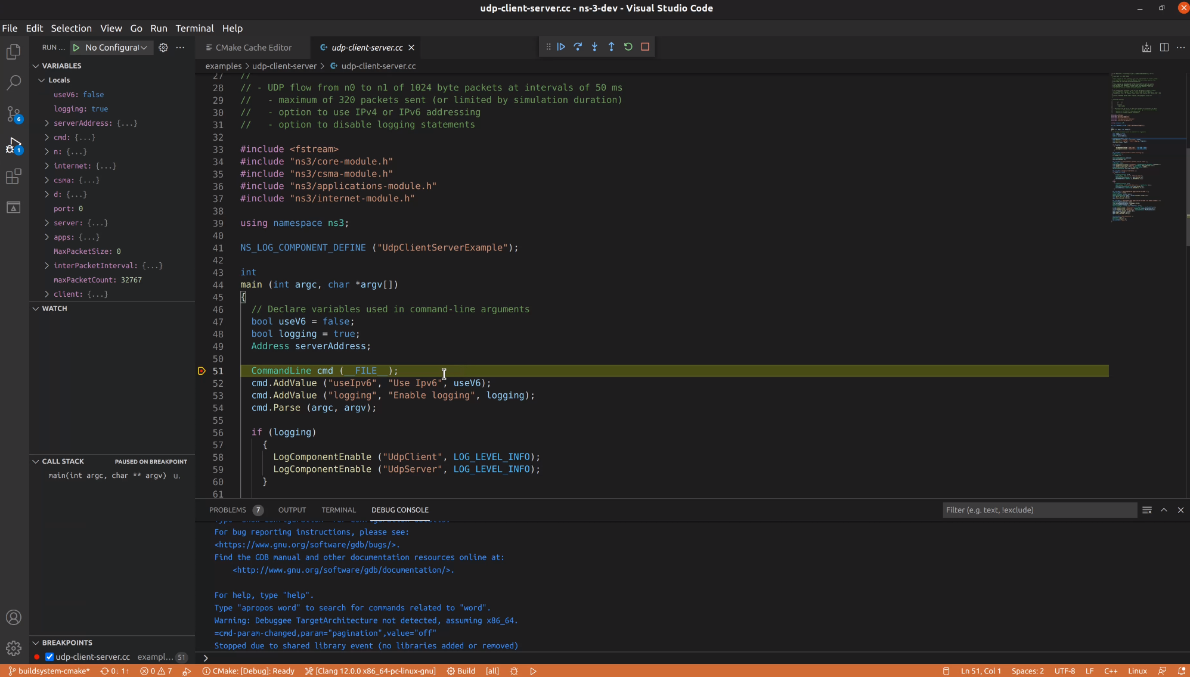Image resolution: width=1190 pixels, height=677 pixels.
Task: Click the Build button in the status bar
Action: coord(461,671)
